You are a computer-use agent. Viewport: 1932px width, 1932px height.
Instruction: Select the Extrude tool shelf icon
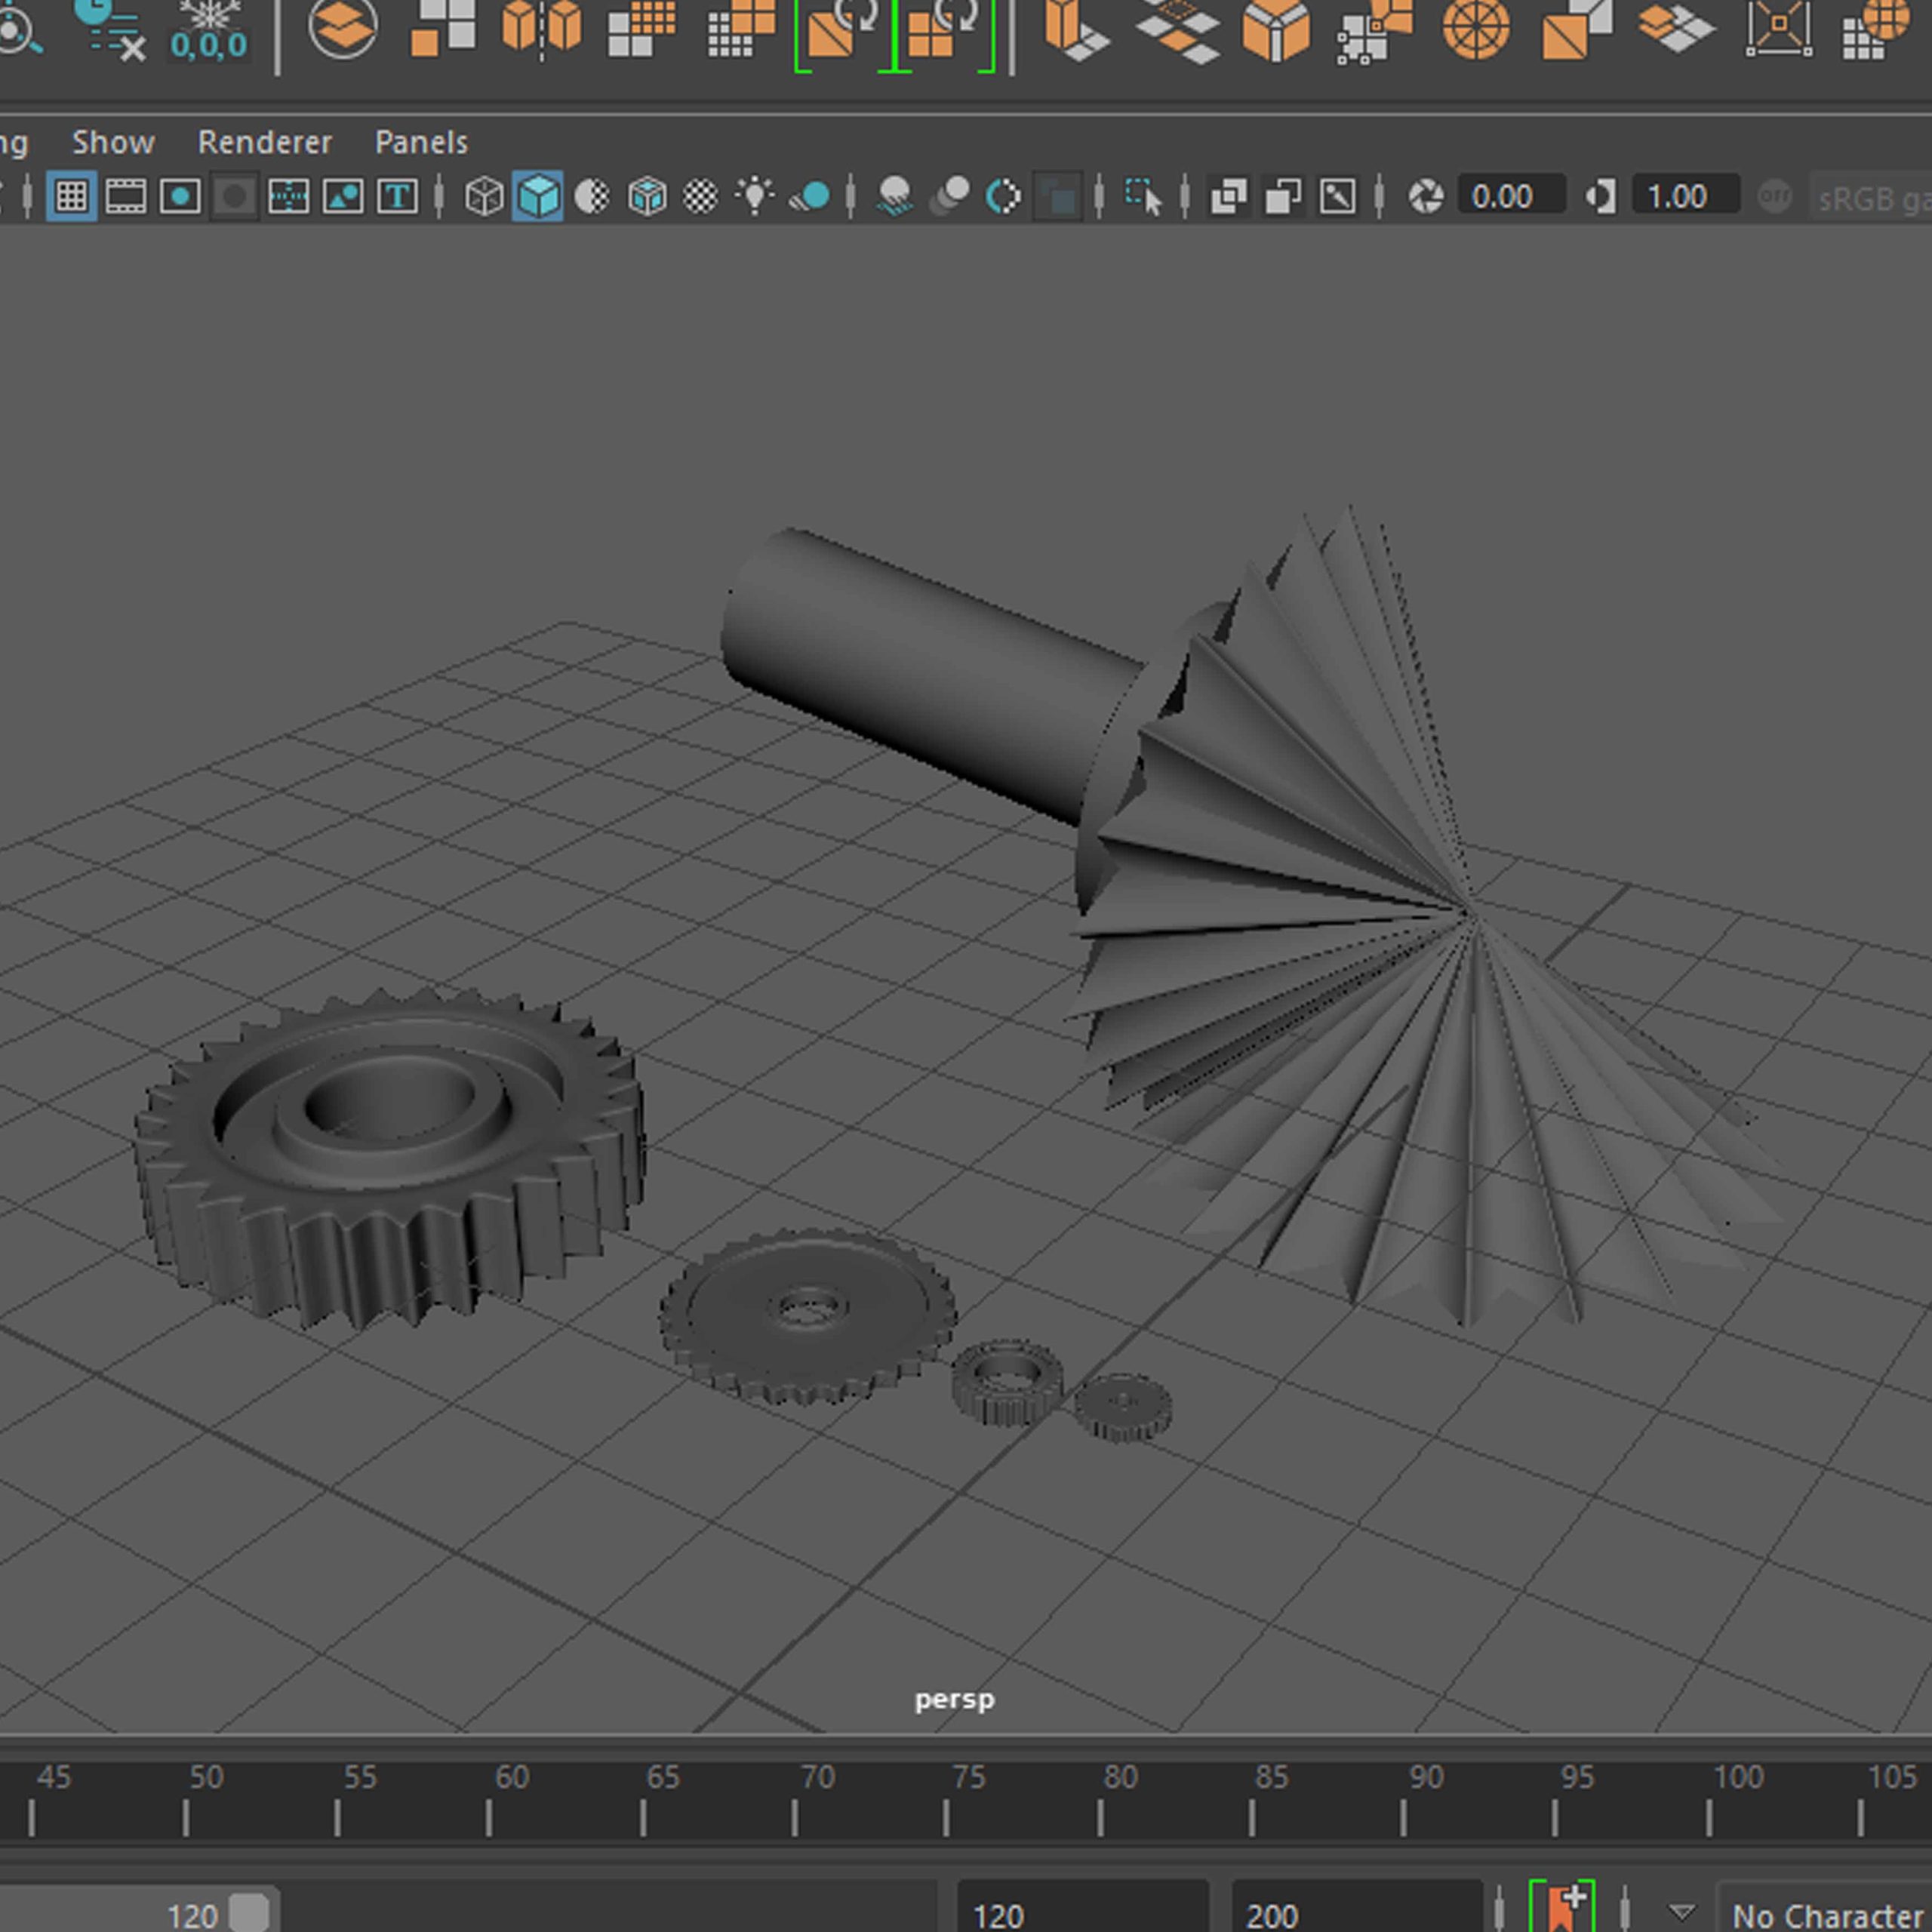point(1076,30)
